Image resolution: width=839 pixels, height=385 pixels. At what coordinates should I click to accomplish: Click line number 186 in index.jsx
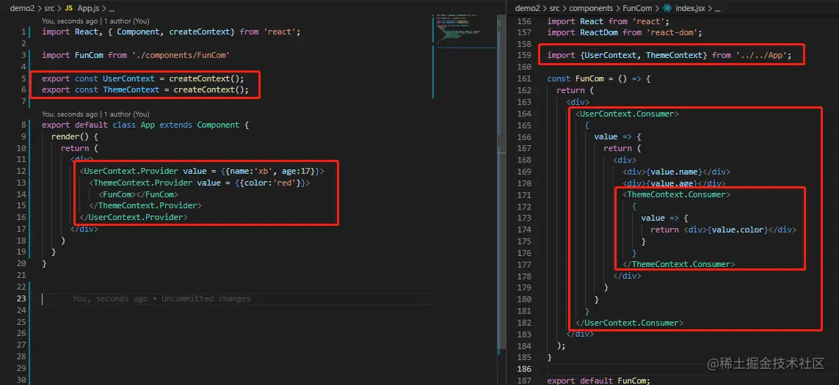pyautogui.click(x=524, y=369)
